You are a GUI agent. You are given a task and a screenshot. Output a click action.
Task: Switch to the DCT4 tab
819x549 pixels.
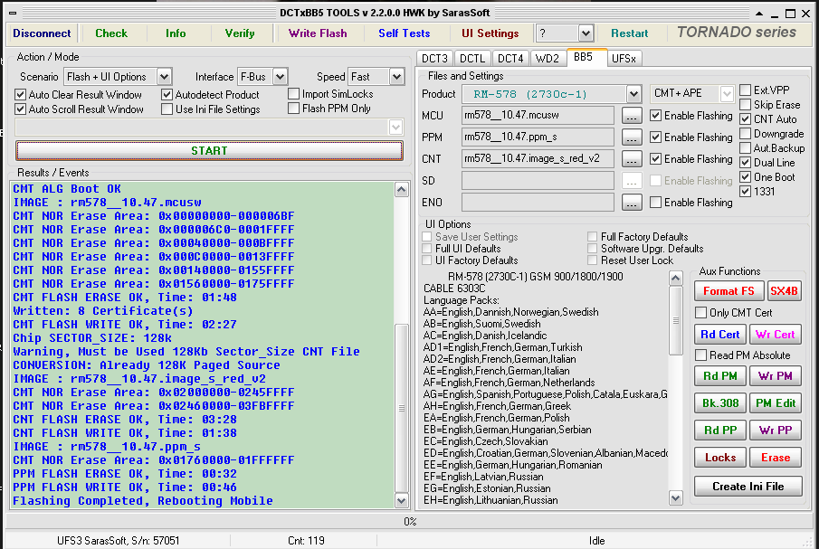point(510,59)
